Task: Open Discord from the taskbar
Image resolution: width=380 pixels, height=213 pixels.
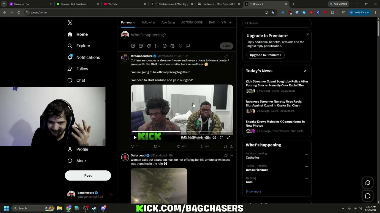Action: pos(103,208)
